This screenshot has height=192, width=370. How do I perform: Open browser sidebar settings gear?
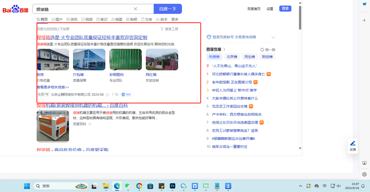pos(364,174)
